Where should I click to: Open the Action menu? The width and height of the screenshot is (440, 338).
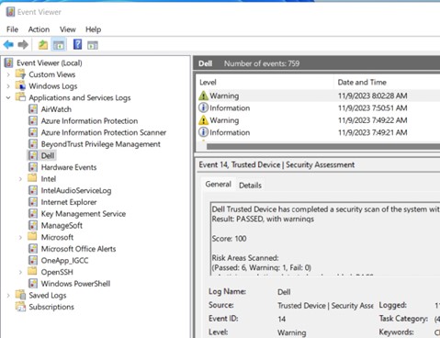(x=39, y=29)
